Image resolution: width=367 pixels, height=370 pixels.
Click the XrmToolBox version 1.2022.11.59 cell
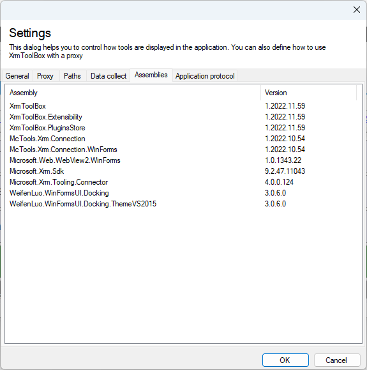click(285, 106)
